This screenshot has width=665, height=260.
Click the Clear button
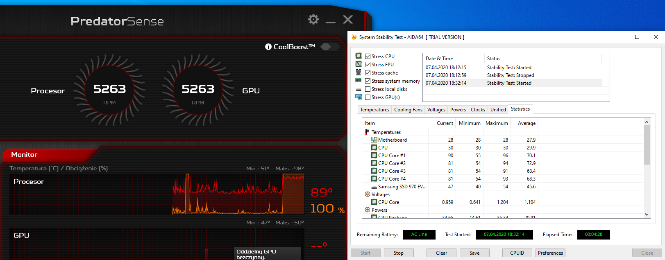click(x=441, y=253)
